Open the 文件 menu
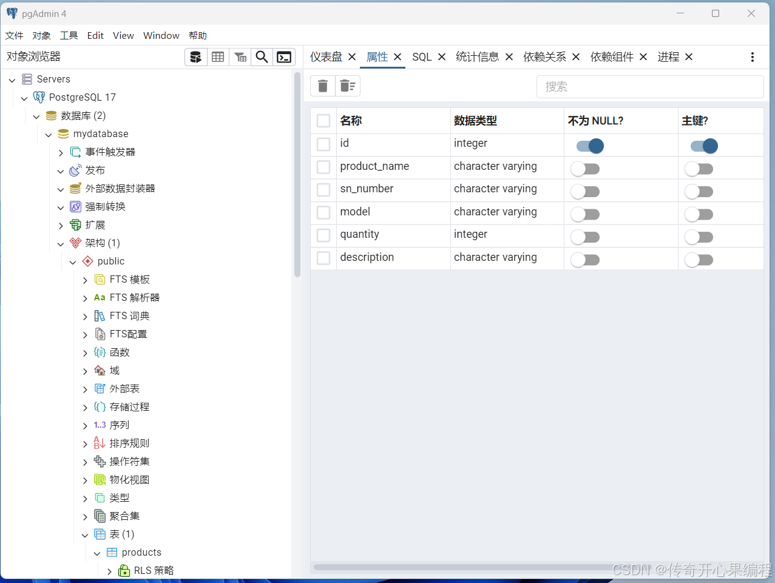 coord(15,35)
